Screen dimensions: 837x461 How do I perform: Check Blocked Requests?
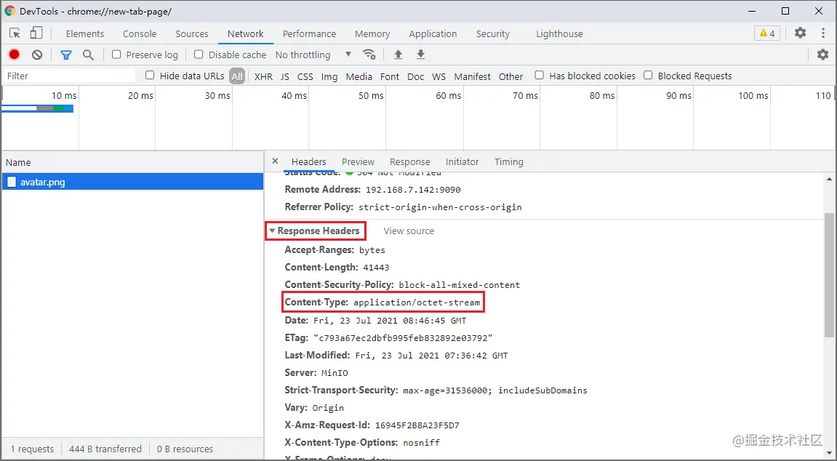point(648,75)
